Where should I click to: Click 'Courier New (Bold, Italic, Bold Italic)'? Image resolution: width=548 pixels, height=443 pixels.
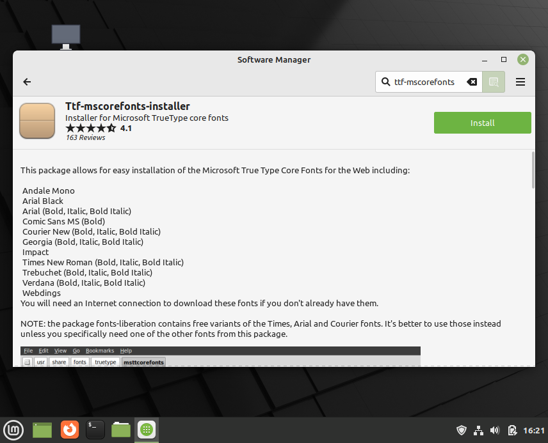pos(92,231)
